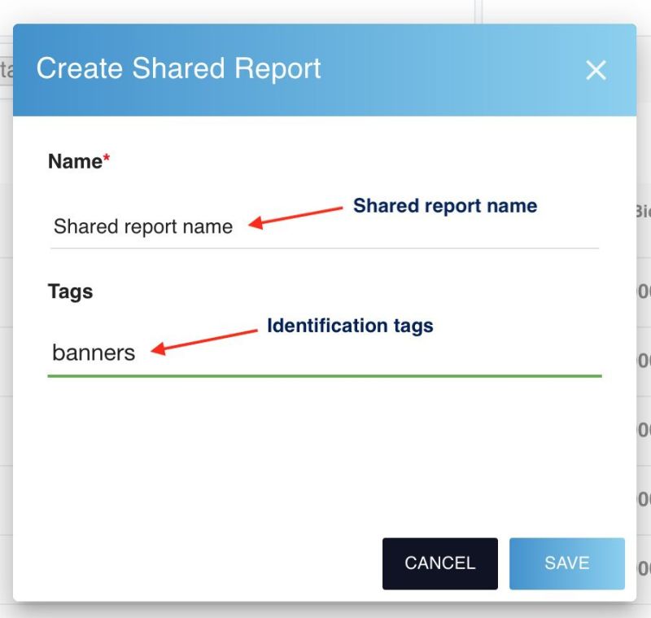Click the Identification tags annotation text
651x618 pixels.
pos(350,326)
